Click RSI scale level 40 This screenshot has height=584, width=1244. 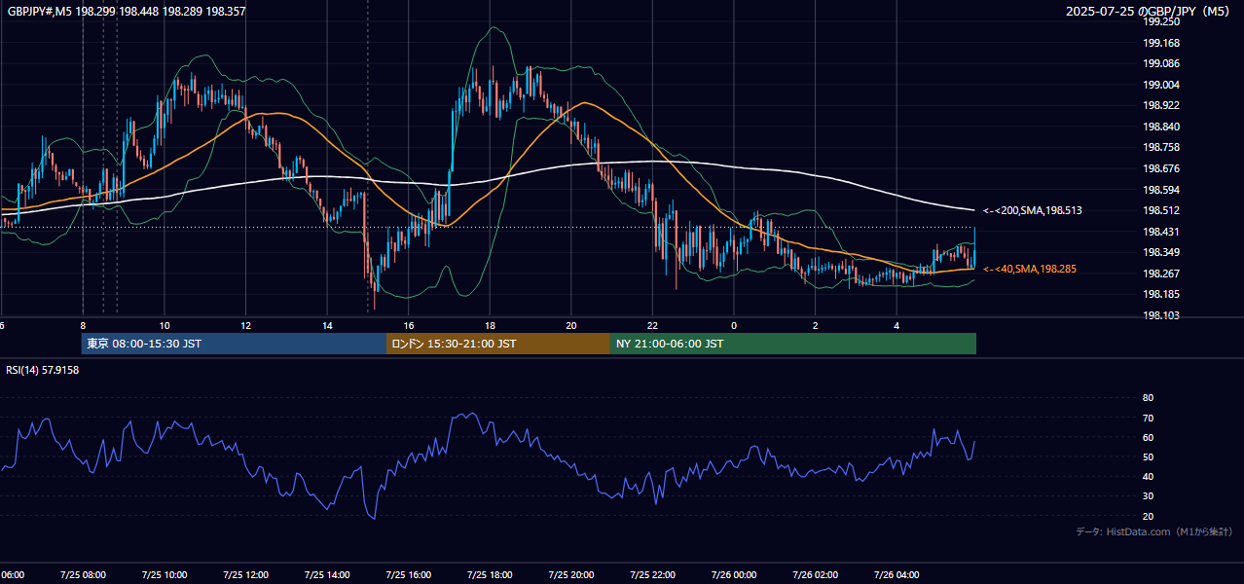[x=1148, y=476]
